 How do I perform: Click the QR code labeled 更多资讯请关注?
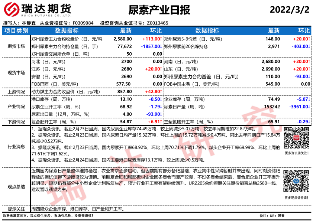click(x=296, y=138)
